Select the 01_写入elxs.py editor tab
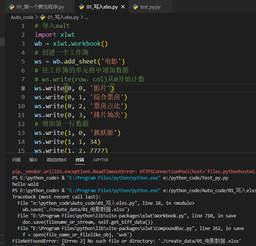The width and height of the screenshot is (256, 246). [x=102, y=7]
